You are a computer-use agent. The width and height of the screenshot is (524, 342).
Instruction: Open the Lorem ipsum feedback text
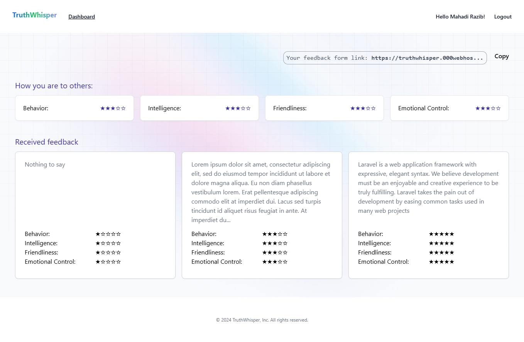[x=261, y=192]
